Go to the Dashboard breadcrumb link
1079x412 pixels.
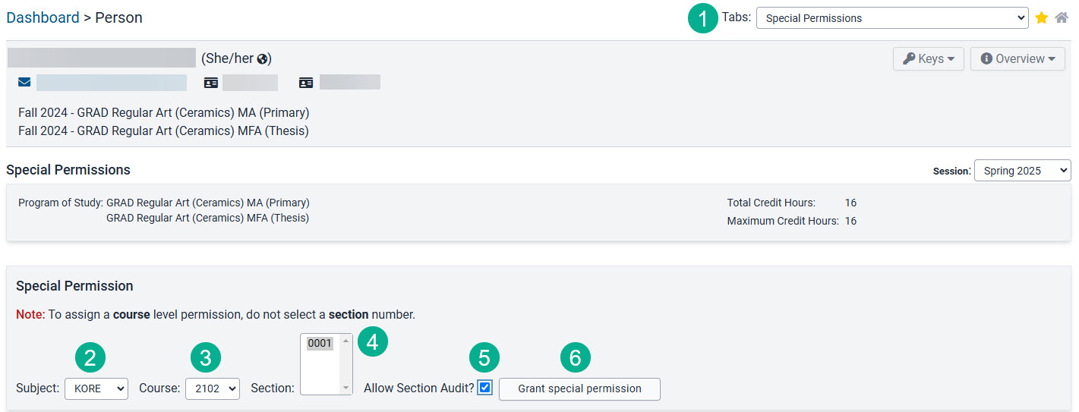43,17
